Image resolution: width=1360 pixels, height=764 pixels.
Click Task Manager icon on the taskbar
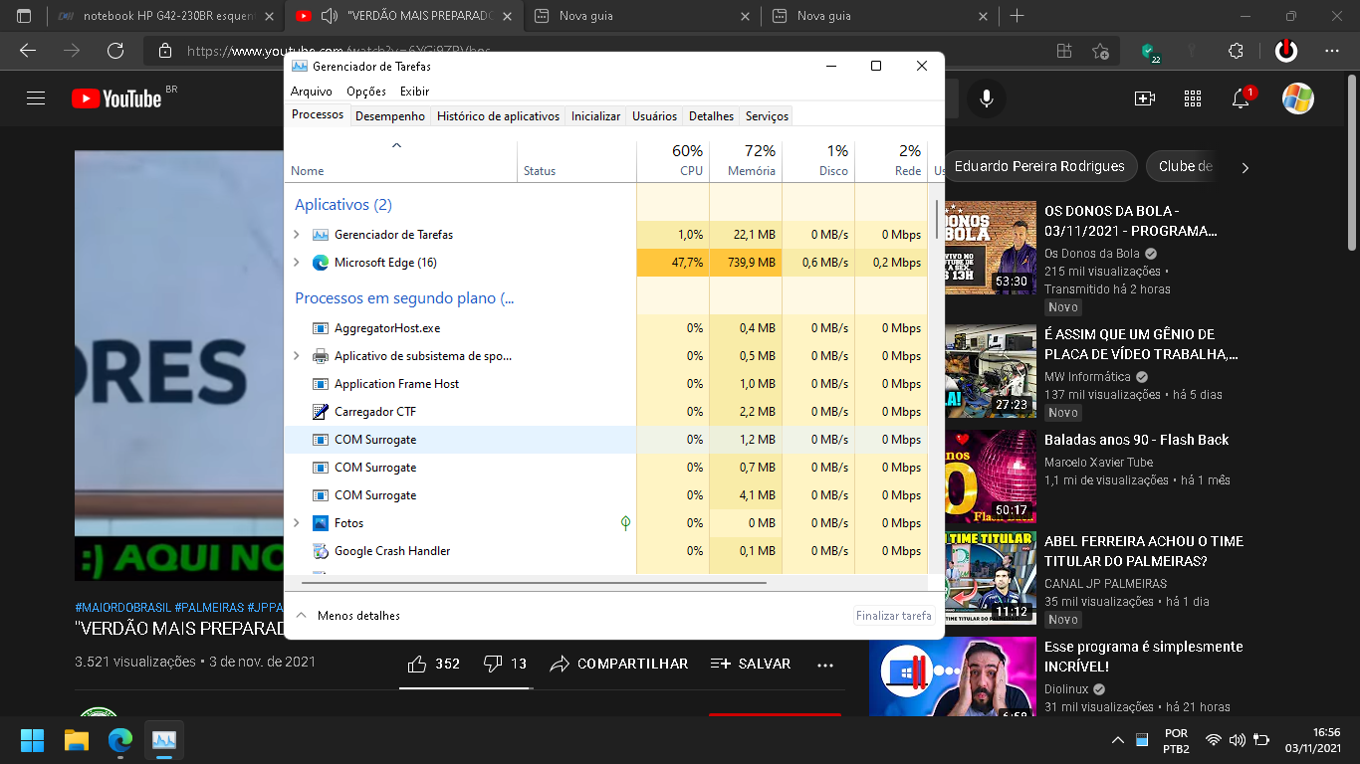tap(164, 740)
